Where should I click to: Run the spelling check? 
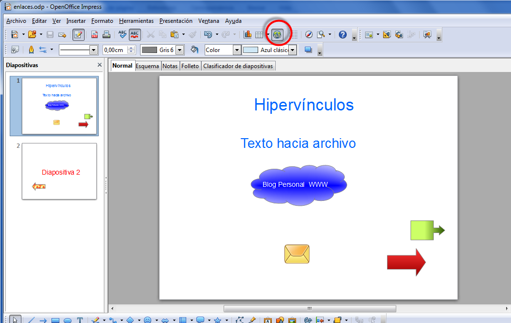pyautogui.click(x=123, y=35)
